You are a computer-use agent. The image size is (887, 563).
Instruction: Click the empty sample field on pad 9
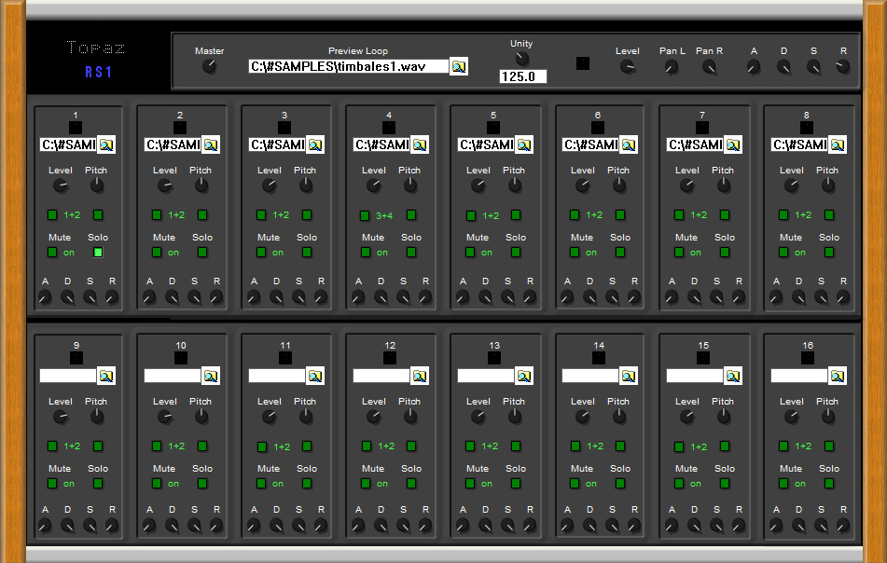tap(68, 376)
